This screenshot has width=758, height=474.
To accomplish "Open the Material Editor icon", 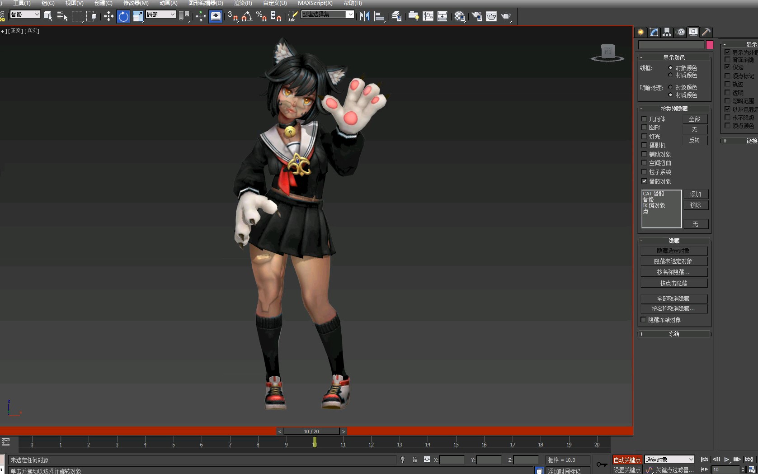I will tap(460, 16).
